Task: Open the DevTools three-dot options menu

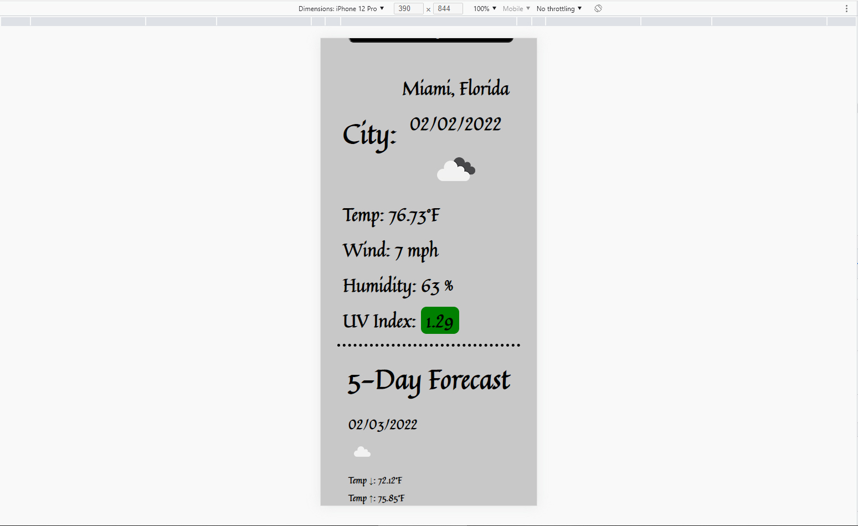Action: (x=846, y=8)
